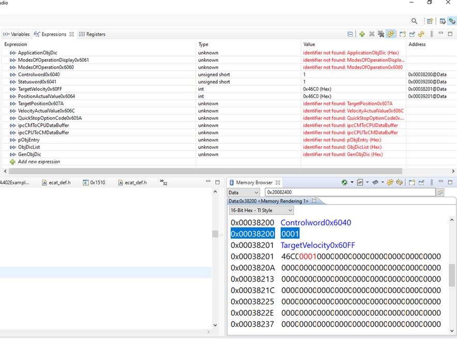Click the Expressions horizontal scrollbar thumb
Image resolution: width=457 pixels, height=339 pixels.
click(x=205, y=171)
